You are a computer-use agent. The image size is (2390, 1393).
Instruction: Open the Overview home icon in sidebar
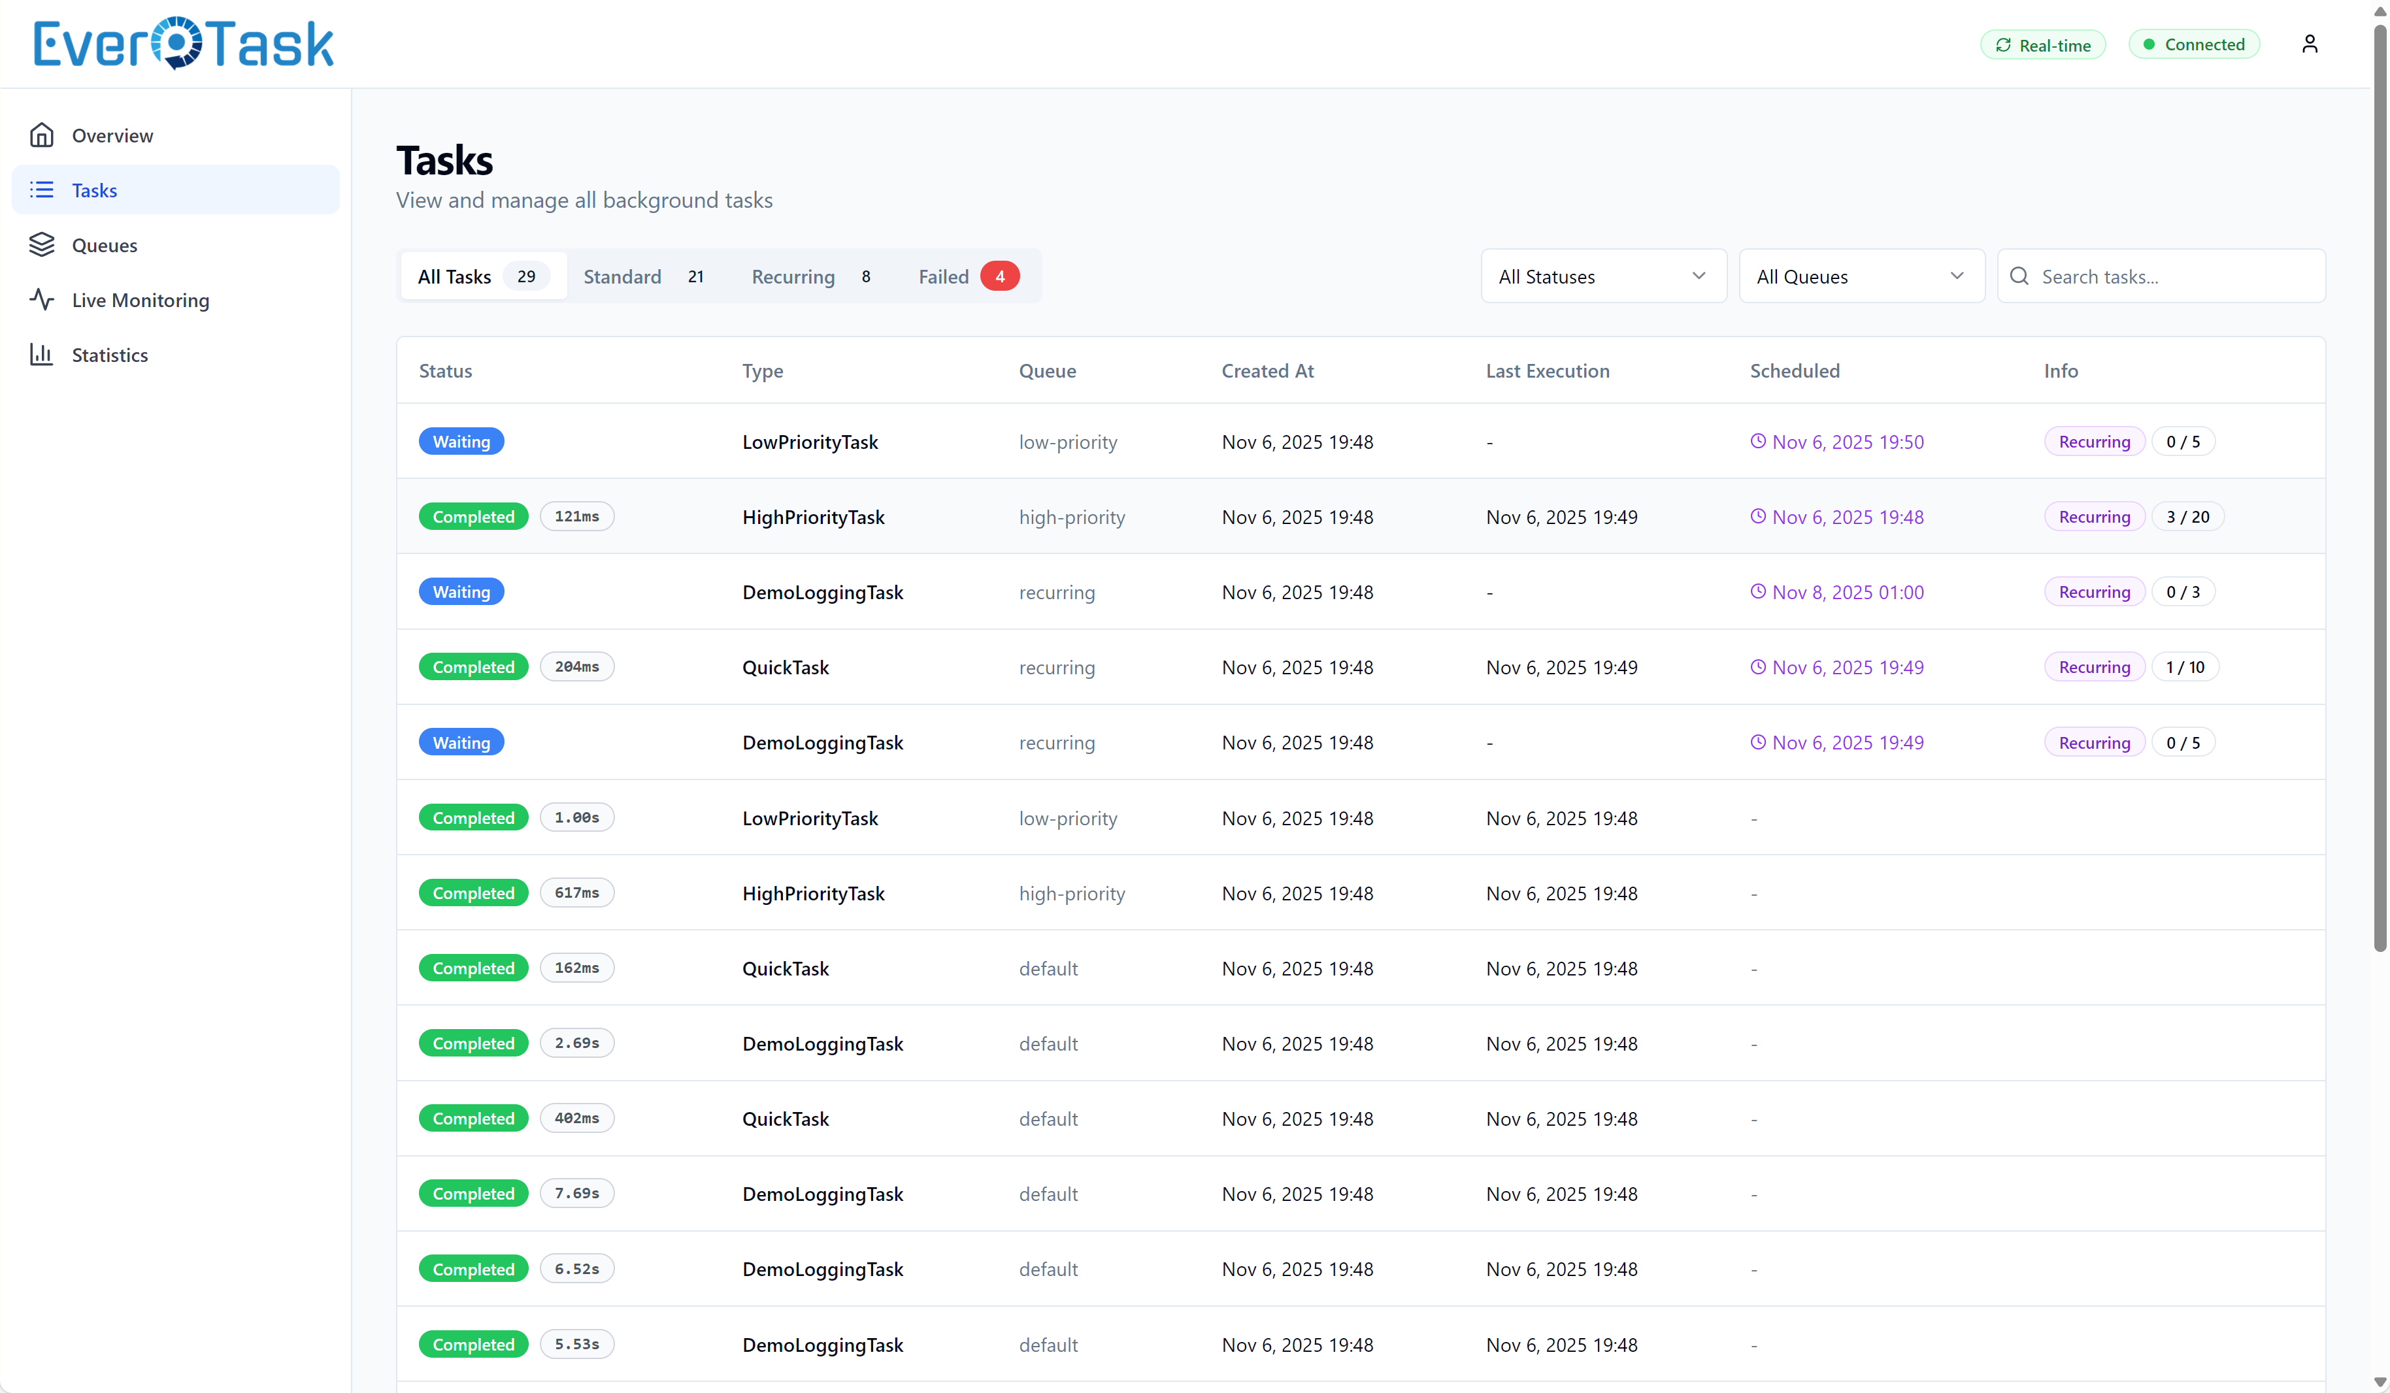click(42, 135)
